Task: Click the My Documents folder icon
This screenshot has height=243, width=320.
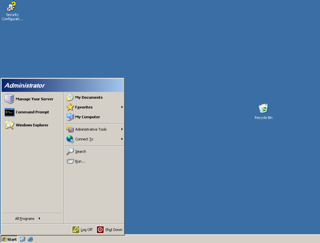Action: [x=70, y=97]
